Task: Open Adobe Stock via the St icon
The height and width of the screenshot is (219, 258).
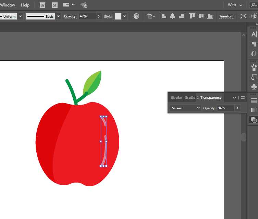Action: click(55, 5)
